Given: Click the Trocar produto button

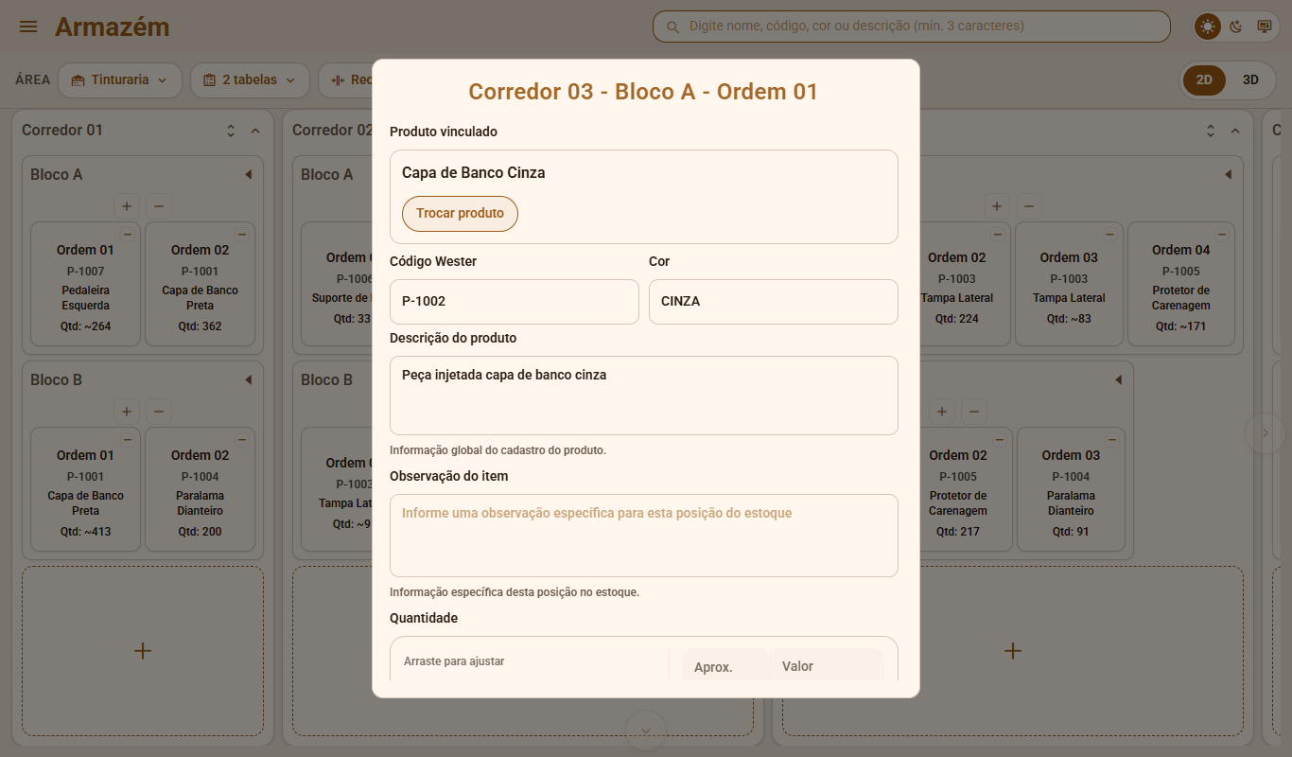Looking at the screenshot, I should click(x=460, y=214).
